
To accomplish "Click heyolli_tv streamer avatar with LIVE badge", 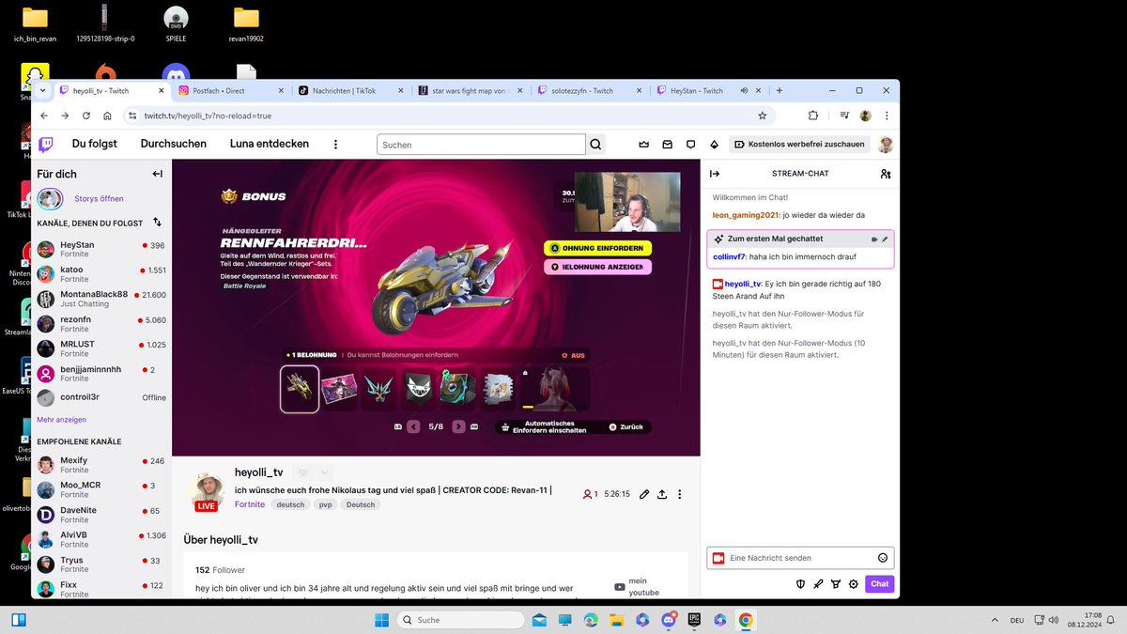I will tap(207, 491).
